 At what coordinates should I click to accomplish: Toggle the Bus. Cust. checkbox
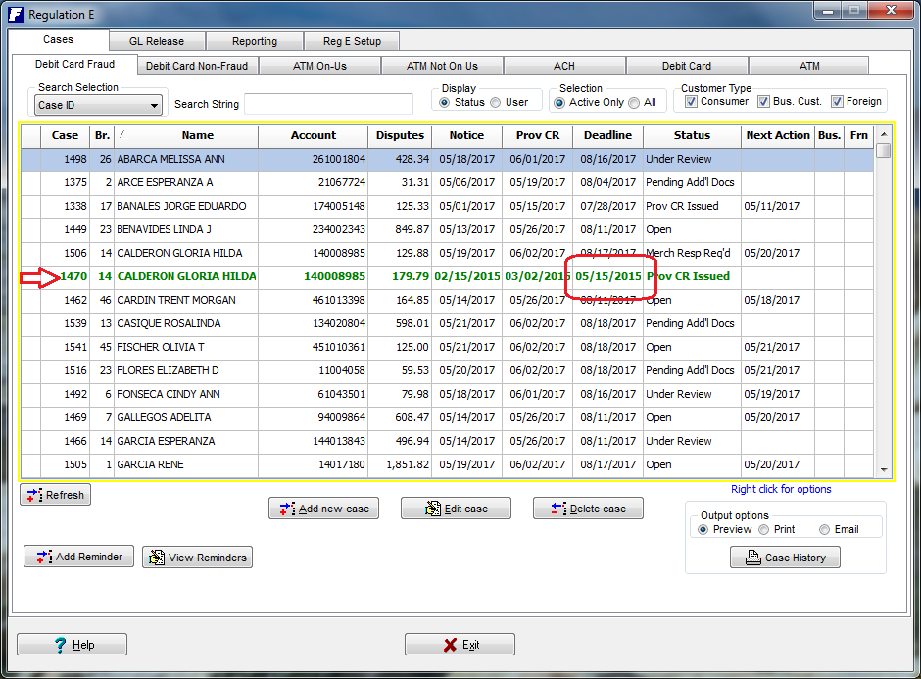click(763, 102)
